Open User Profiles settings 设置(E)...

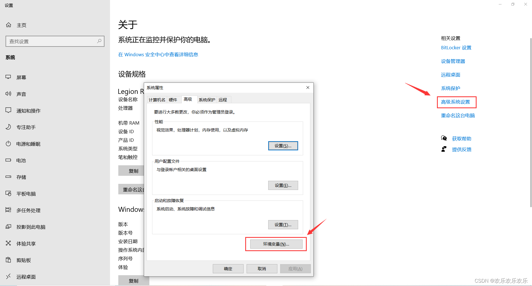(x=283, y=185)
